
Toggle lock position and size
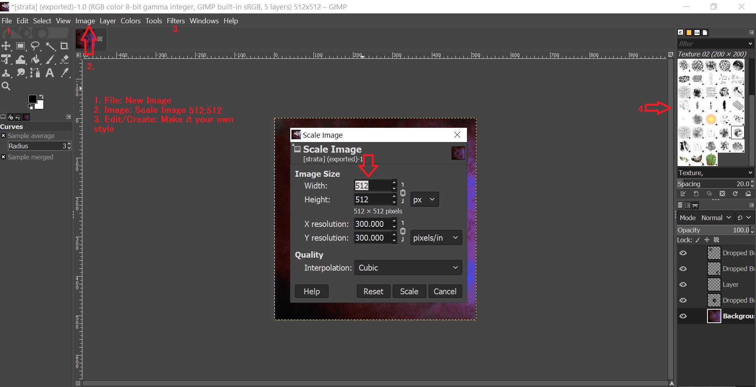pyautogui.click(x=707, y=240)
